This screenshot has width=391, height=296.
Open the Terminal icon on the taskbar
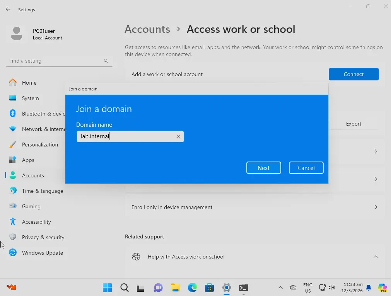tap(243, 287)
